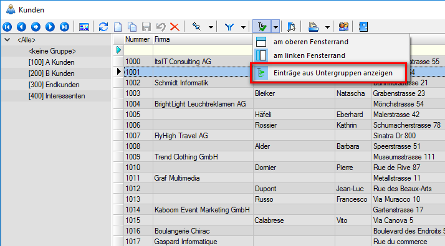Copy the current record
Screen dimensions: 445x246
[x=132, y=27]
